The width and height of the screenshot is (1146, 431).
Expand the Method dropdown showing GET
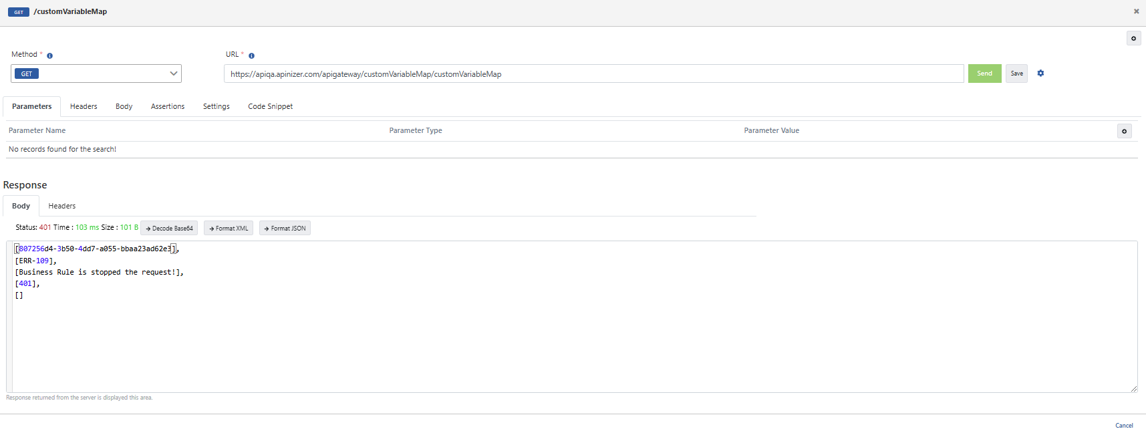pyautogui.click(x=96, y=74)
